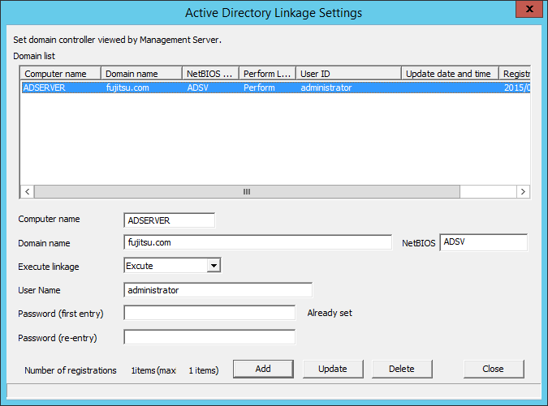Select the ADSERVER row cell
This screenshot has height=406, width=548.
click(x=45, y=88)
